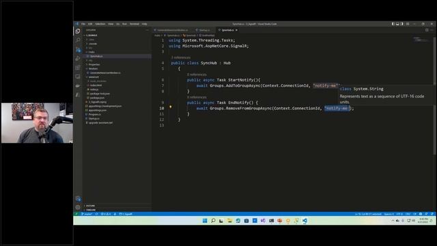Open File Explorer from taskbar
The image size is (437, 246).
tap(229, 221)
